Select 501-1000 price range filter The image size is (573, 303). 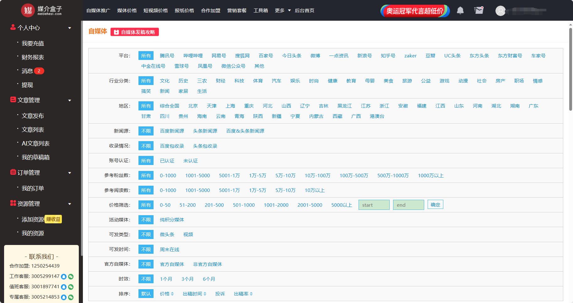tap(244, 205)
